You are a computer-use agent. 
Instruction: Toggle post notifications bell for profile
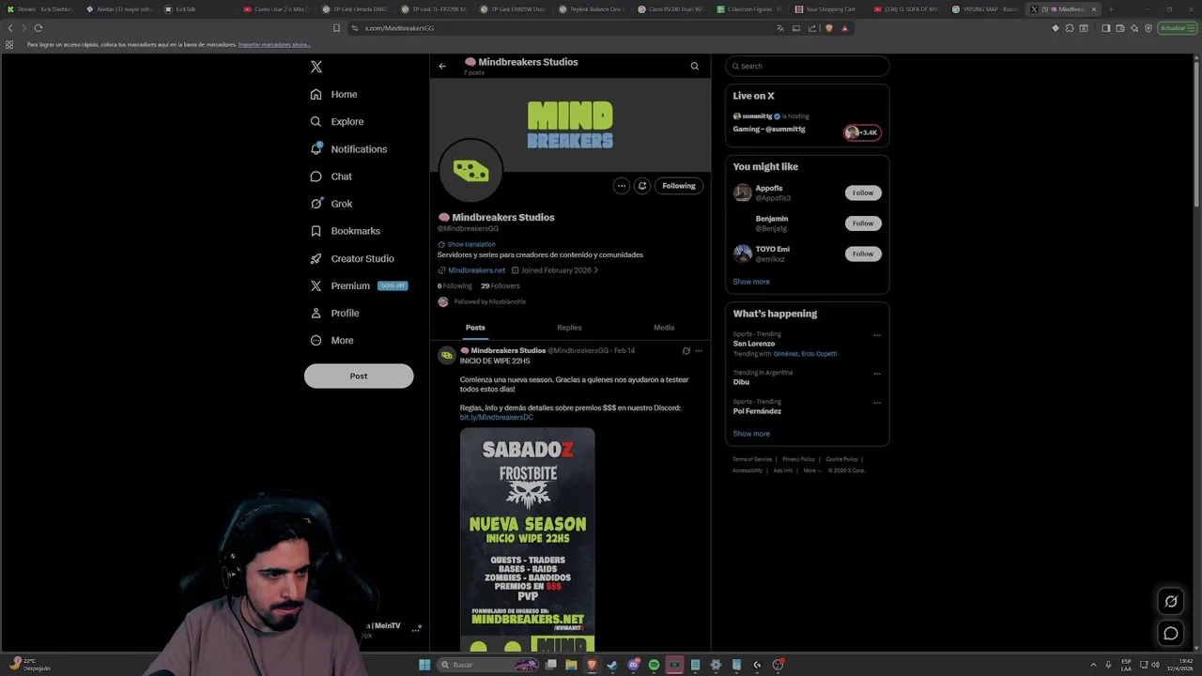pyautogui.click(x=642, y=186)
